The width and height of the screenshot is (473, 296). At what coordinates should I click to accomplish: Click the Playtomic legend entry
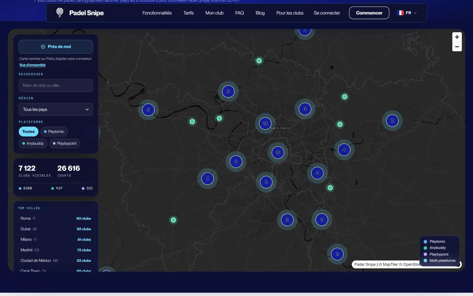(435, 242)
